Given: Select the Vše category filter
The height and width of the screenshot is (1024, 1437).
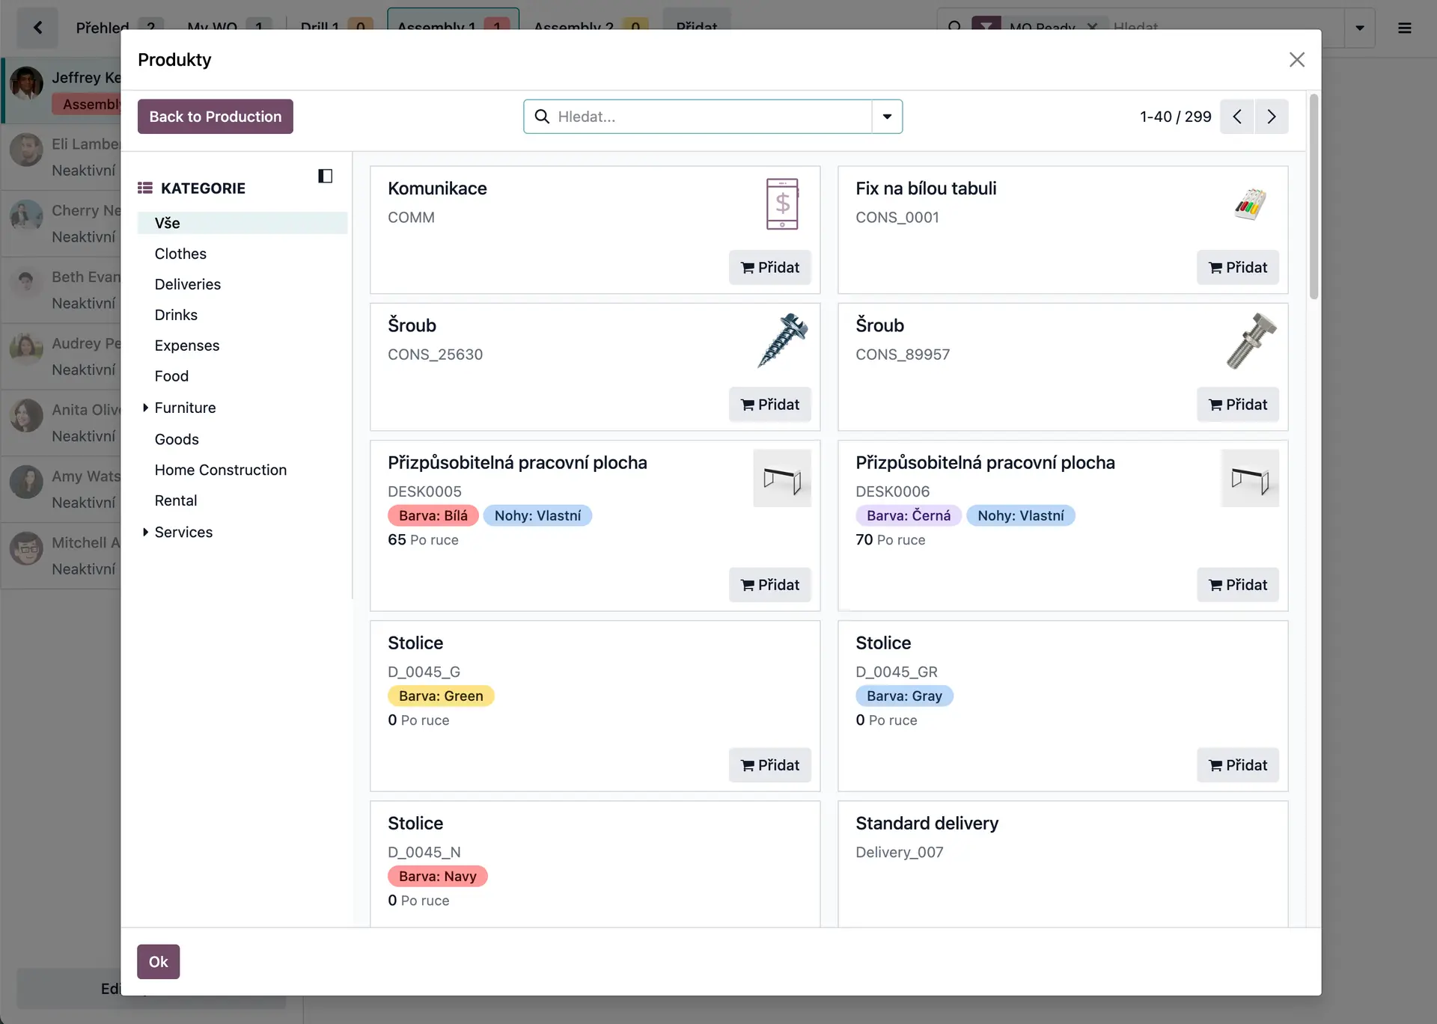Looking at the screenshot, I should coord(167,223).
